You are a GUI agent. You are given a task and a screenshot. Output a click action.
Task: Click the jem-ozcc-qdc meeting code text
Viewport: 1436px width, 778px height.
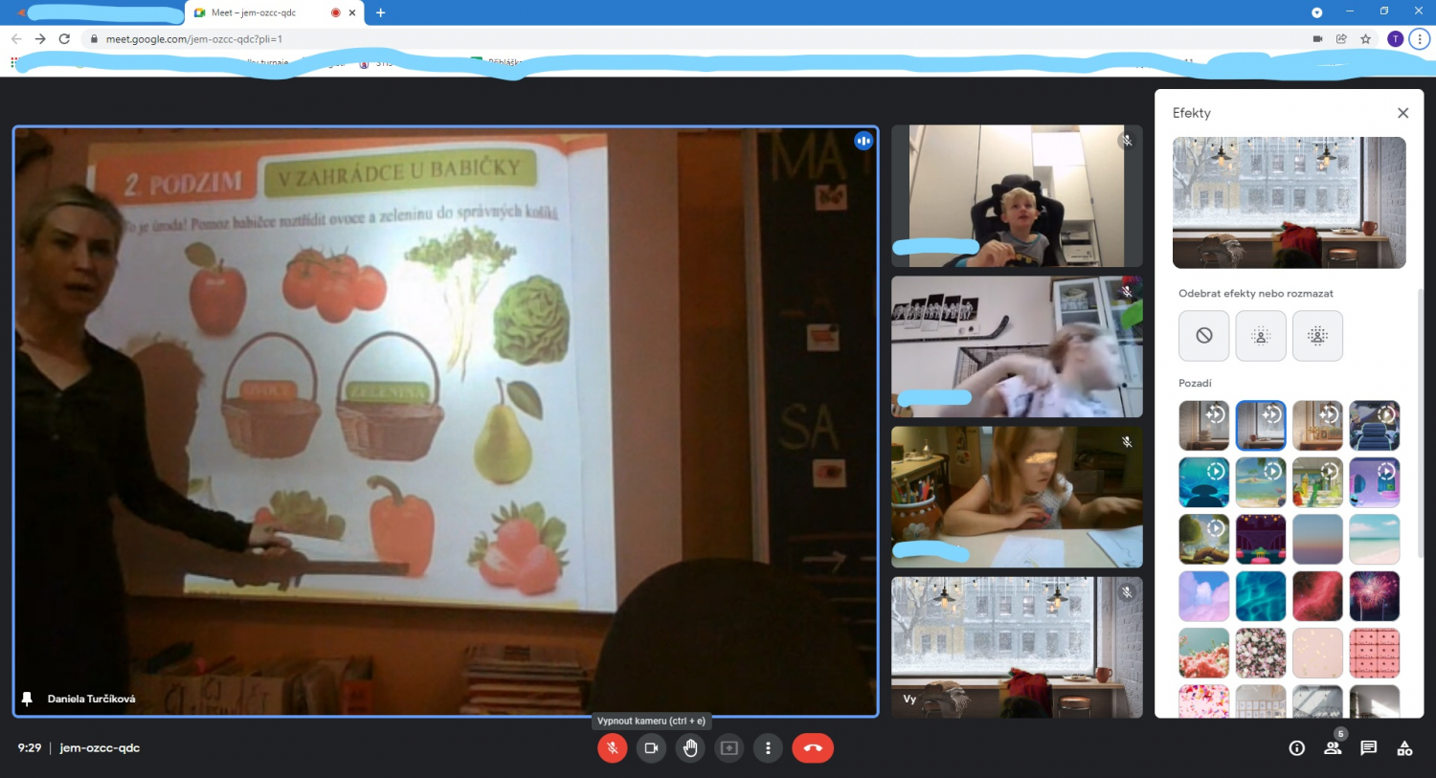(x=100, y=748)
